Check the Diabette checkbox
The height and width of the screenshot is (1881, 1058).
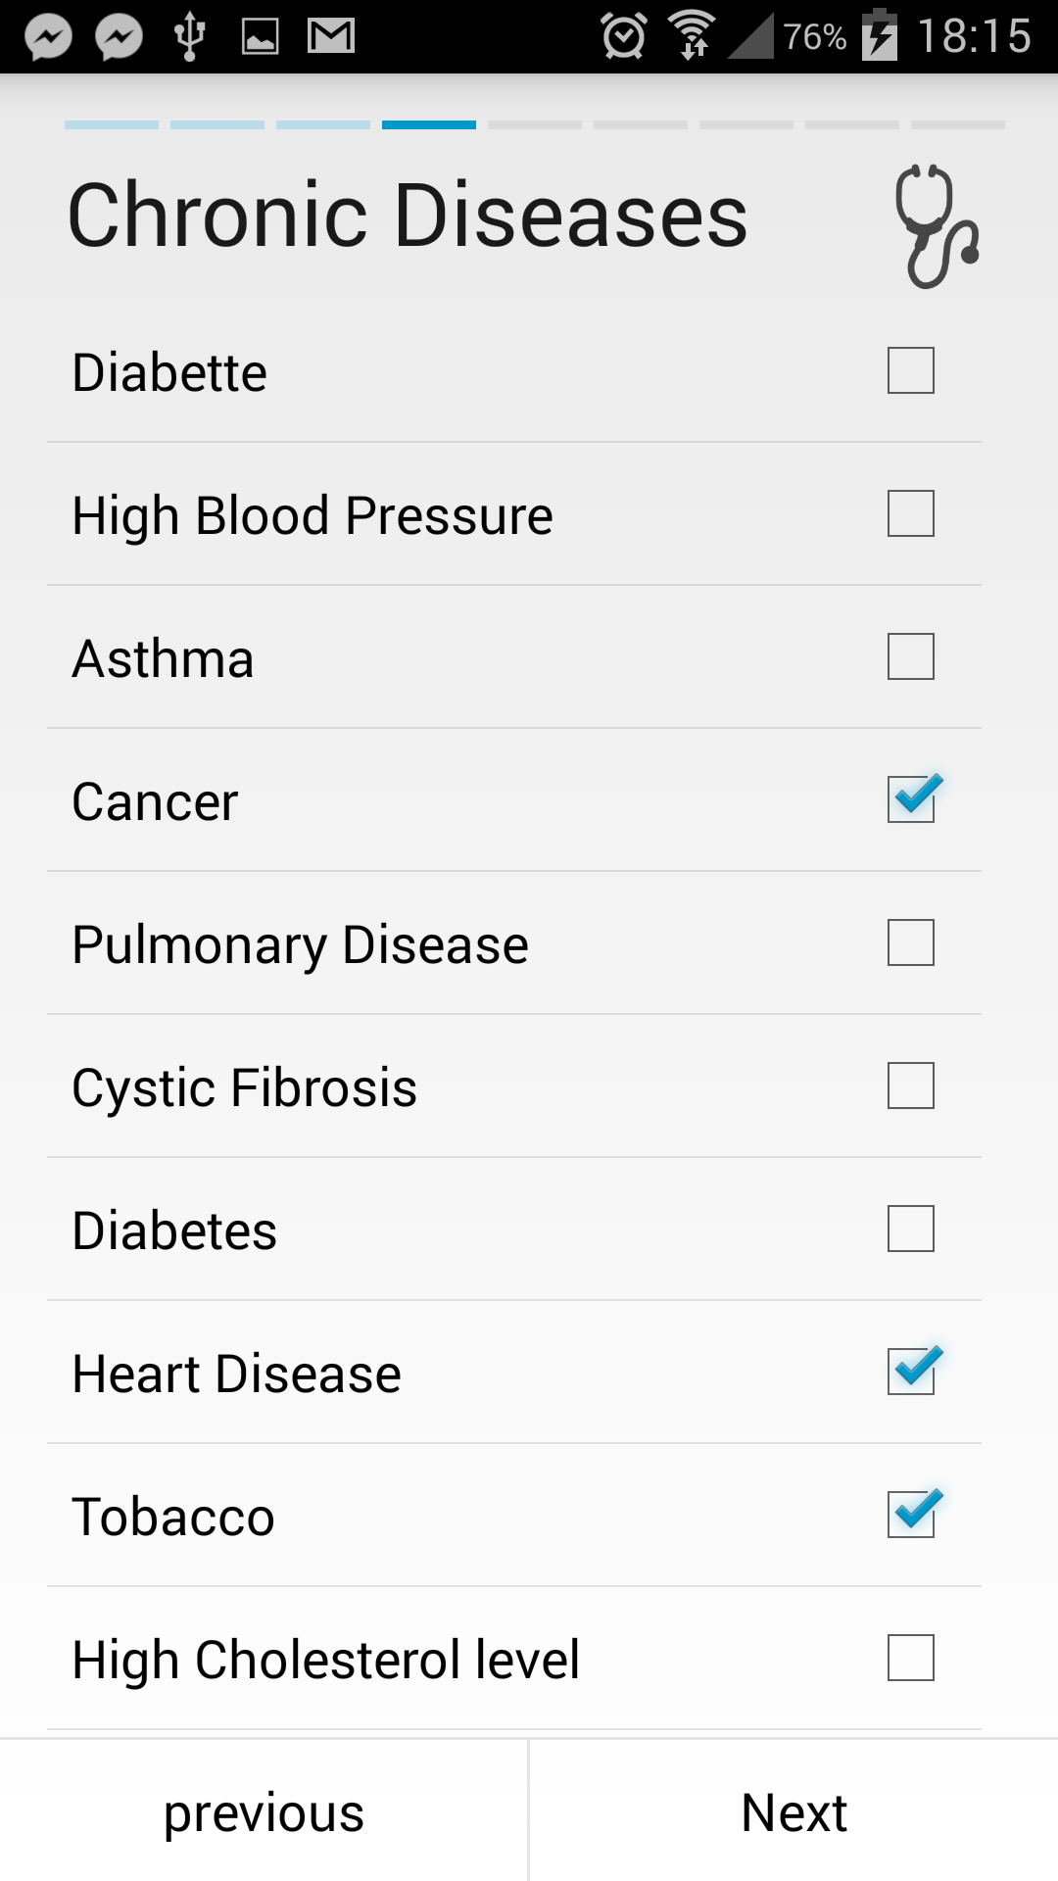coord(911,370)
